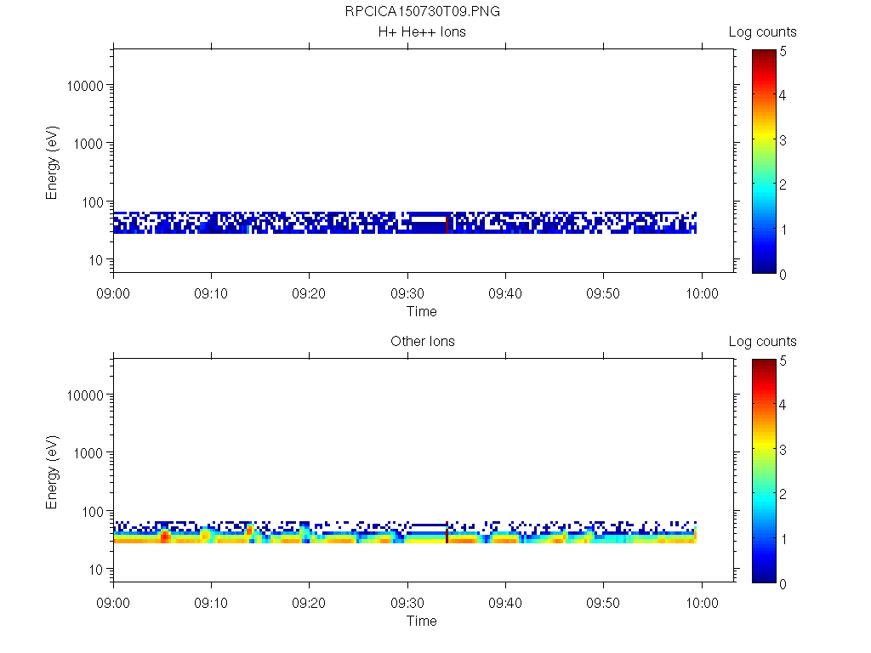The image size is (871, 653).
Task: Click 09:30 tick label on H+ He++ plot
Action: (x=407, y=293)
